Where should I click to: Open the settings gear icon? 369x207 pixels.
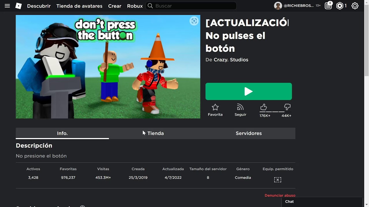(x=355, y=6)
